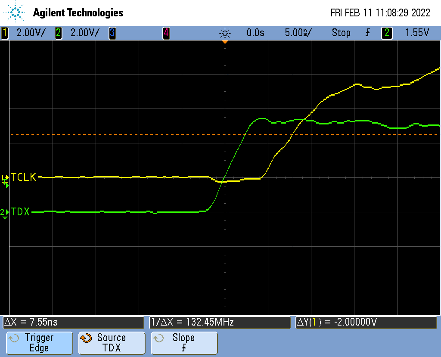The height and width of the screenshot is (357, 441).
Task: Click the orange trigger point triangle marker
Action: coord(224,42)
